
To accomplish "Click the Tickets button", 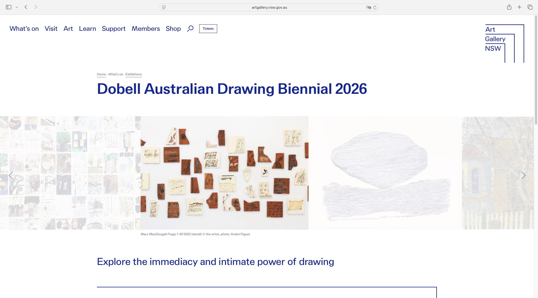I will [x=208, y=29].
